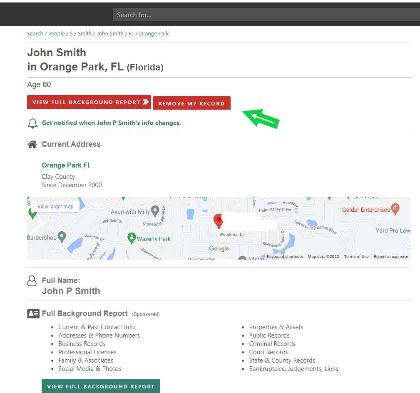Click the person icon beside Full Name

coord(32,281)
